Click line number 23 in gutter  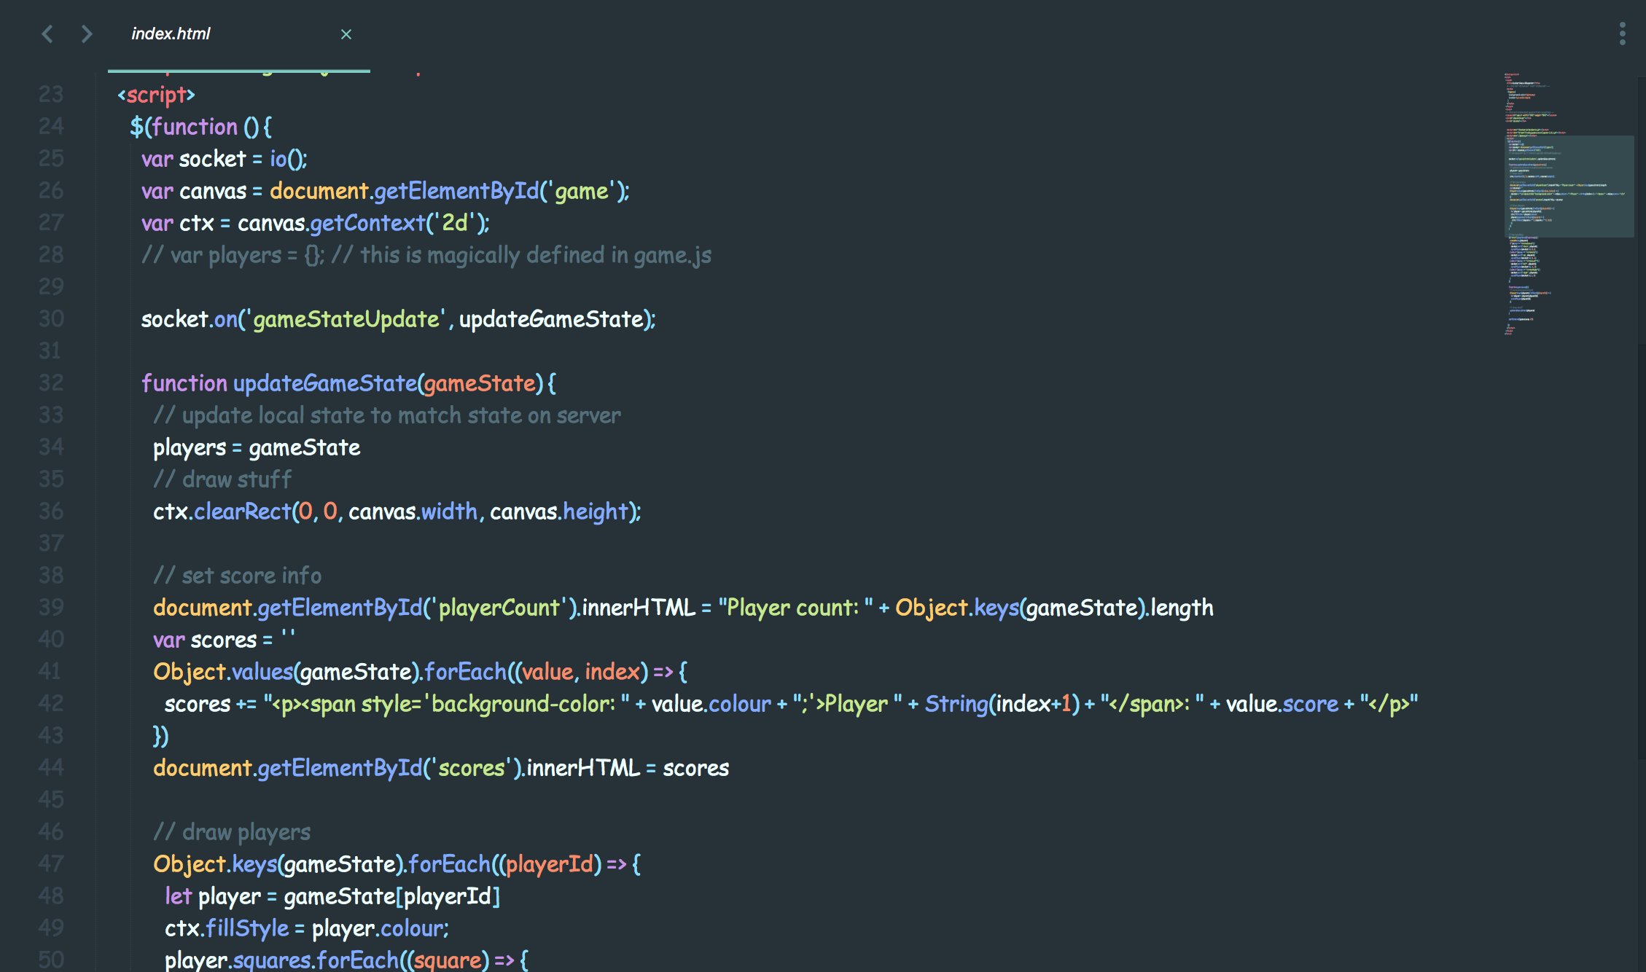coord(51,95)
